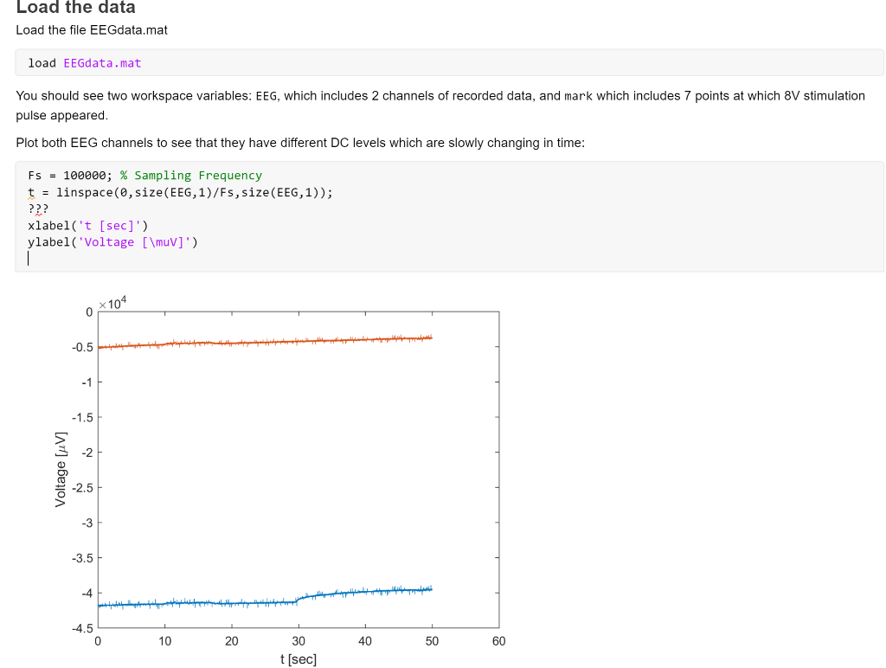Click the Fs = 100000 code line
Viewport: 886px width, 668px height.
point(69,175)
